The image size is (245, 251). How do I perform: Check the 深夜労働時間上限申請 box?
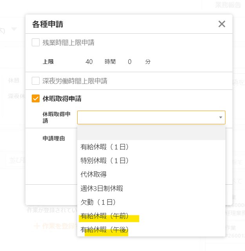[36, 81]
